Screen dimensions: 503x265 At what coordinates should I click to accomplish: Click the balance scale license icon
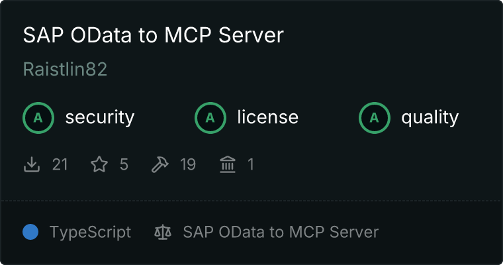162,232
